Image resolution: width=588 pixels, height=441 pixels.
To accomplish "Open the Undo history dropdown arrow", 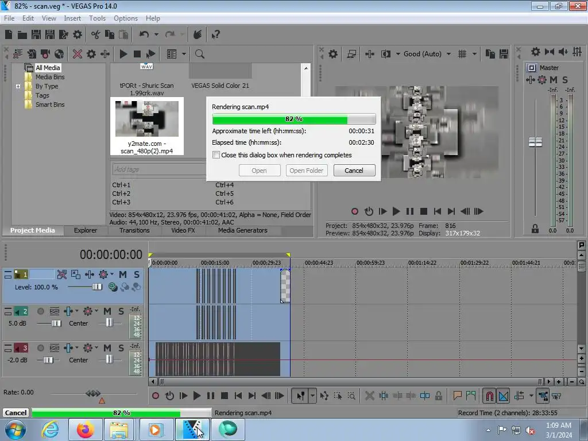I will (156, 34).
